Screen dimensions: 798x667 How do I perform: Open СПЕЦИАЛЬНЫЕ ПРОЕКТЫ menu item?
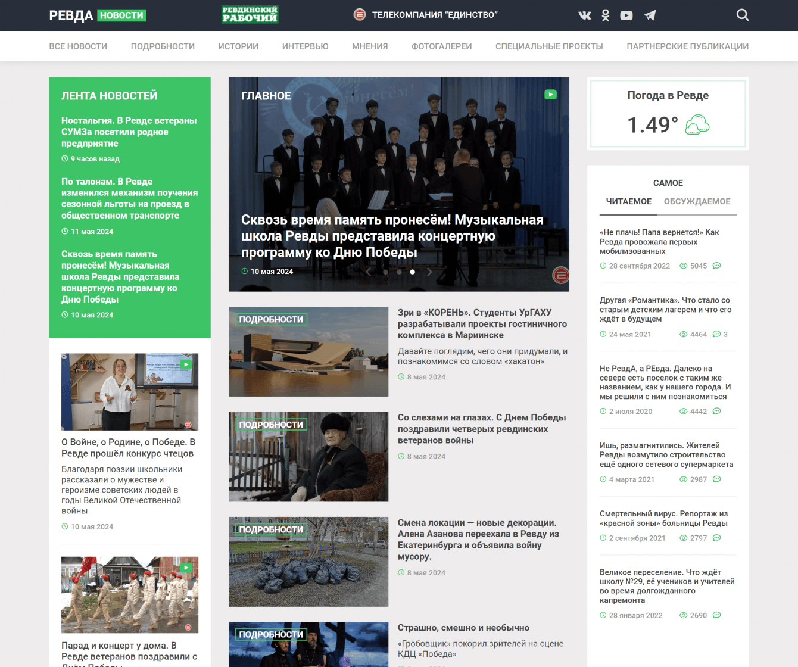pos(549,46)
